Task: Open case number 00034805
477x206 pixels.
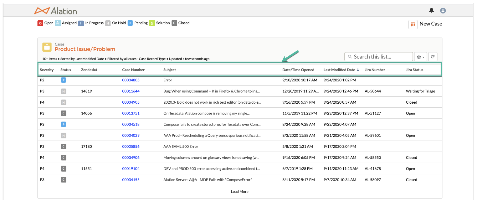Action: pyautogui.click(x=131, y=80)
